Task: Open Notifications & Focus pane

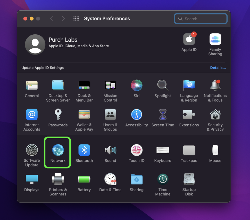Action: 215,91
